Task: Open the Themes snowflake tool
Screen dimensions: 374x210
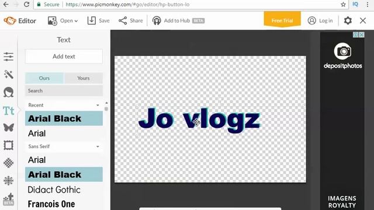Action: click(x=9, y=181)
